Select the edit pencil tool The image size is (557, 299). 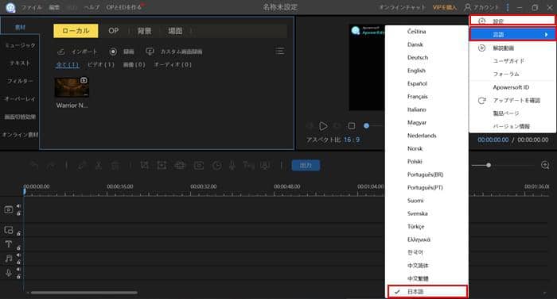83,165
